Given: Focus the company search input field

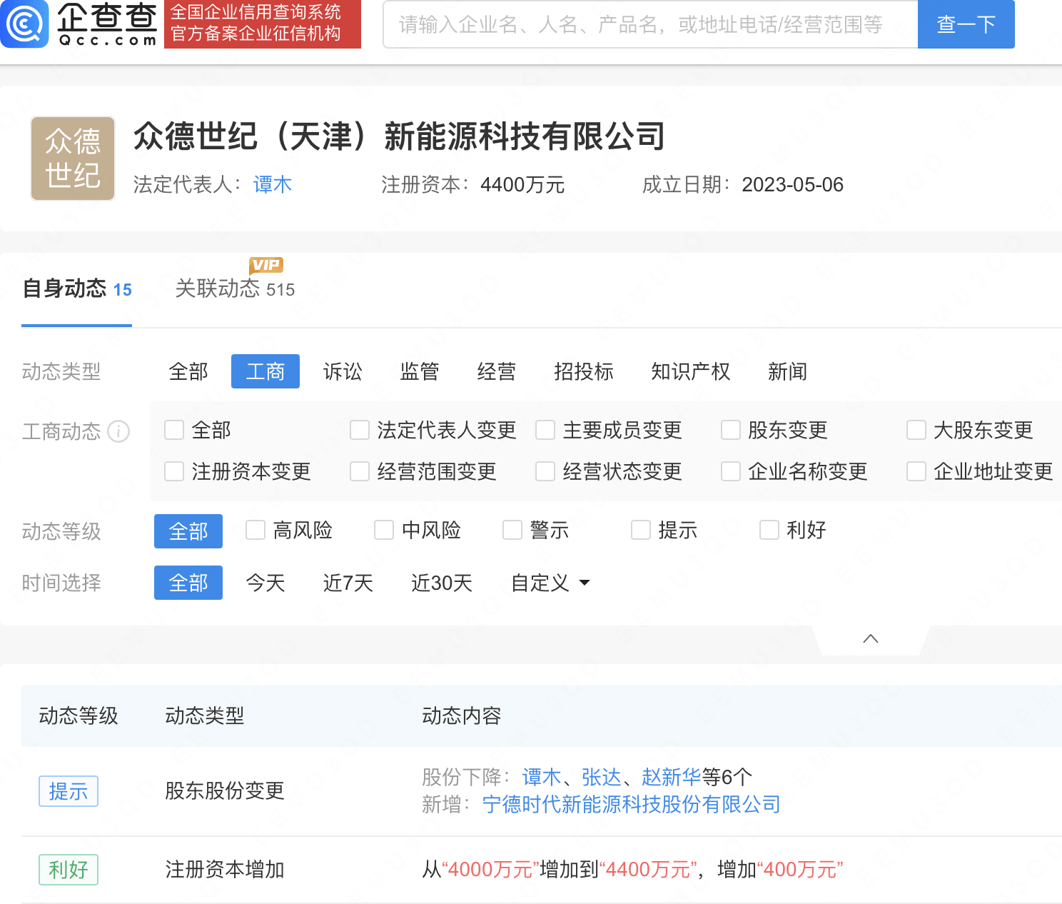Looking at the screenshot, I should (650, 24).
